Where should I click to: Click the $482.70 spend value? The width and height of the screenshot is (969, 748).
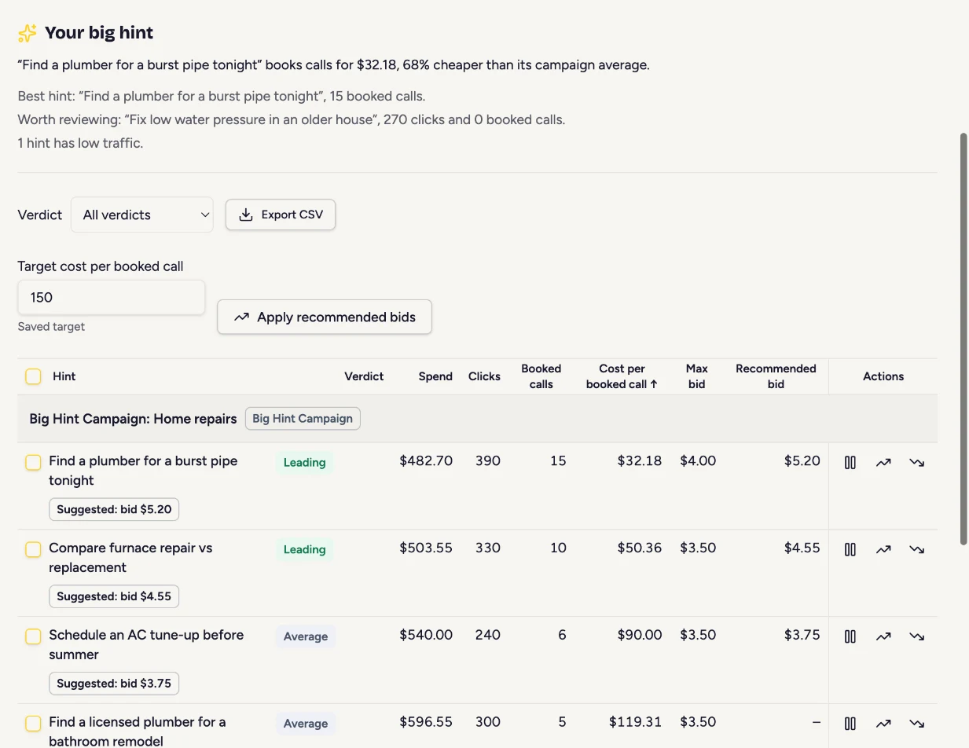(426, 461)
